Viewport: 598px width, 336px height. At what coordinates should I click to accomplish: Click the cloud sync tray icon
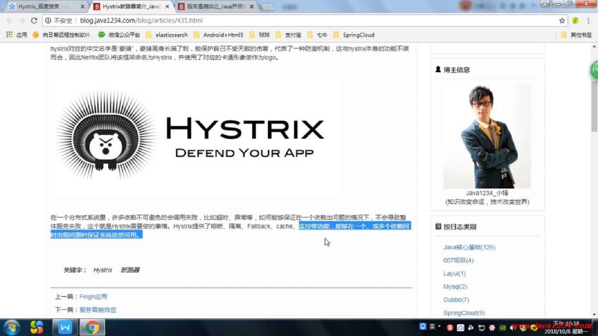(x=461, y=328)
